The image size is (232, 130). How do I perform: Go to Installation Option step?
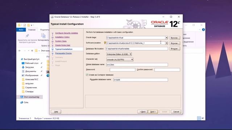[x=62, y=37]
